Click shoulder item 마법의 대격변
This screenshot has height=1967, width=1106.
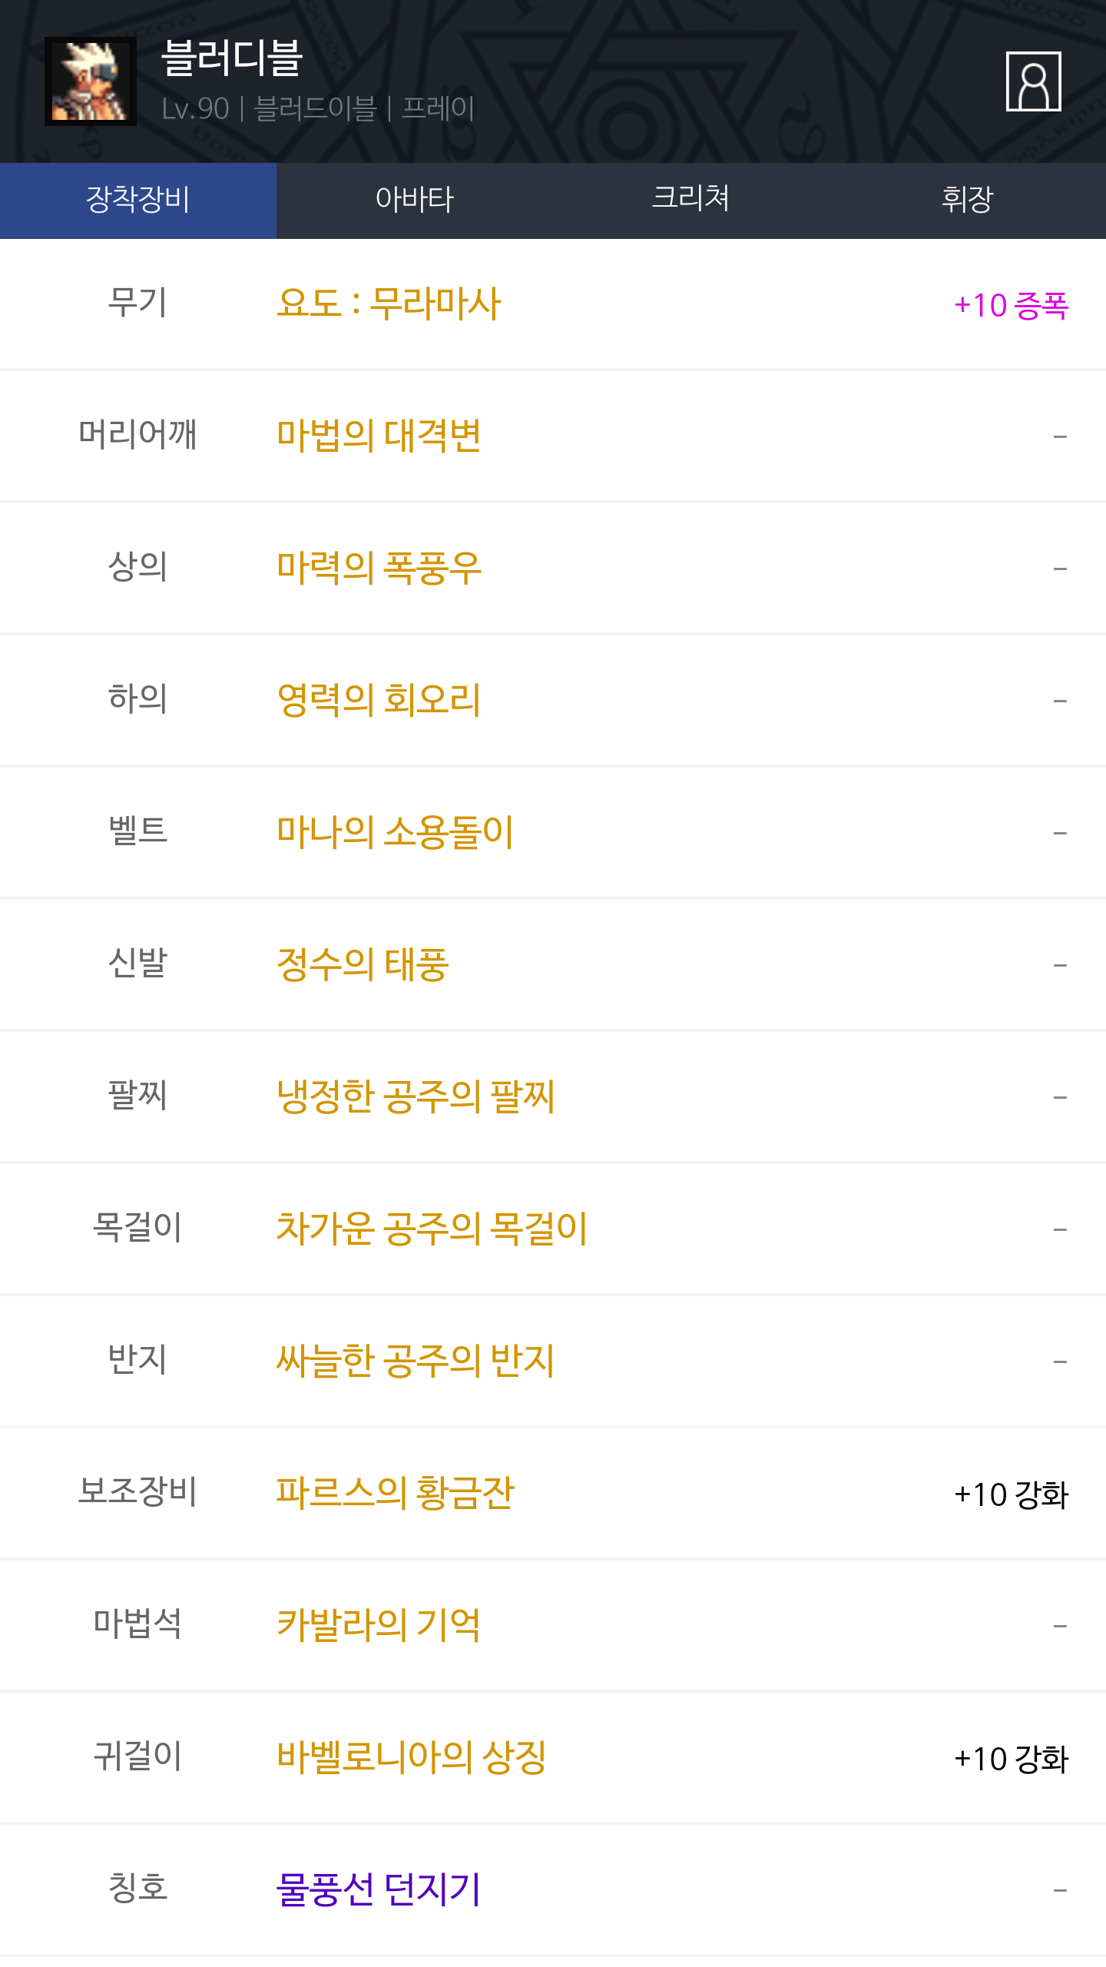379,436
